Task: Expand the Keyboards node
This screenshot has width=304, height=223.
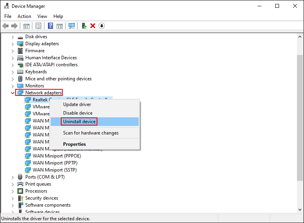Action: (x=13, y=72)
